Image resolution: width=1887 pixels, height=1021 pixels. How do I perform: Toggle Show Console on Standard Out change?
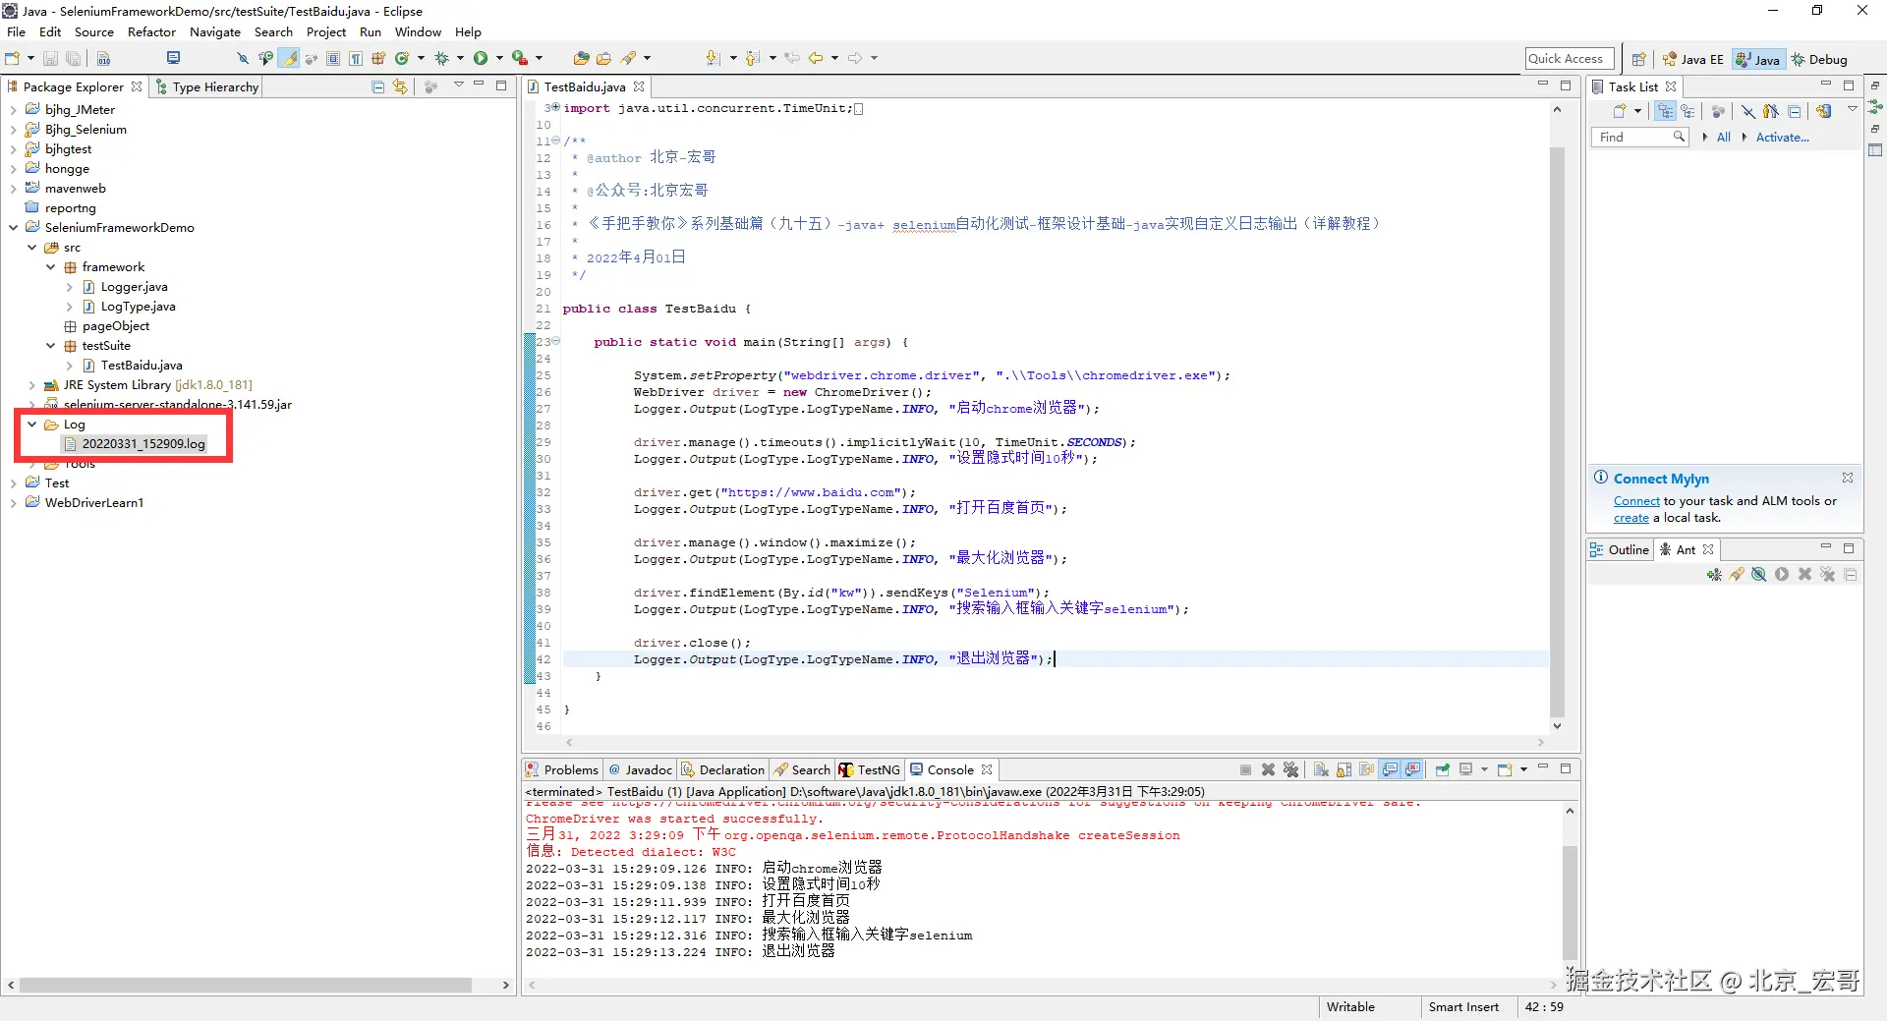(x=1390, y=769)
